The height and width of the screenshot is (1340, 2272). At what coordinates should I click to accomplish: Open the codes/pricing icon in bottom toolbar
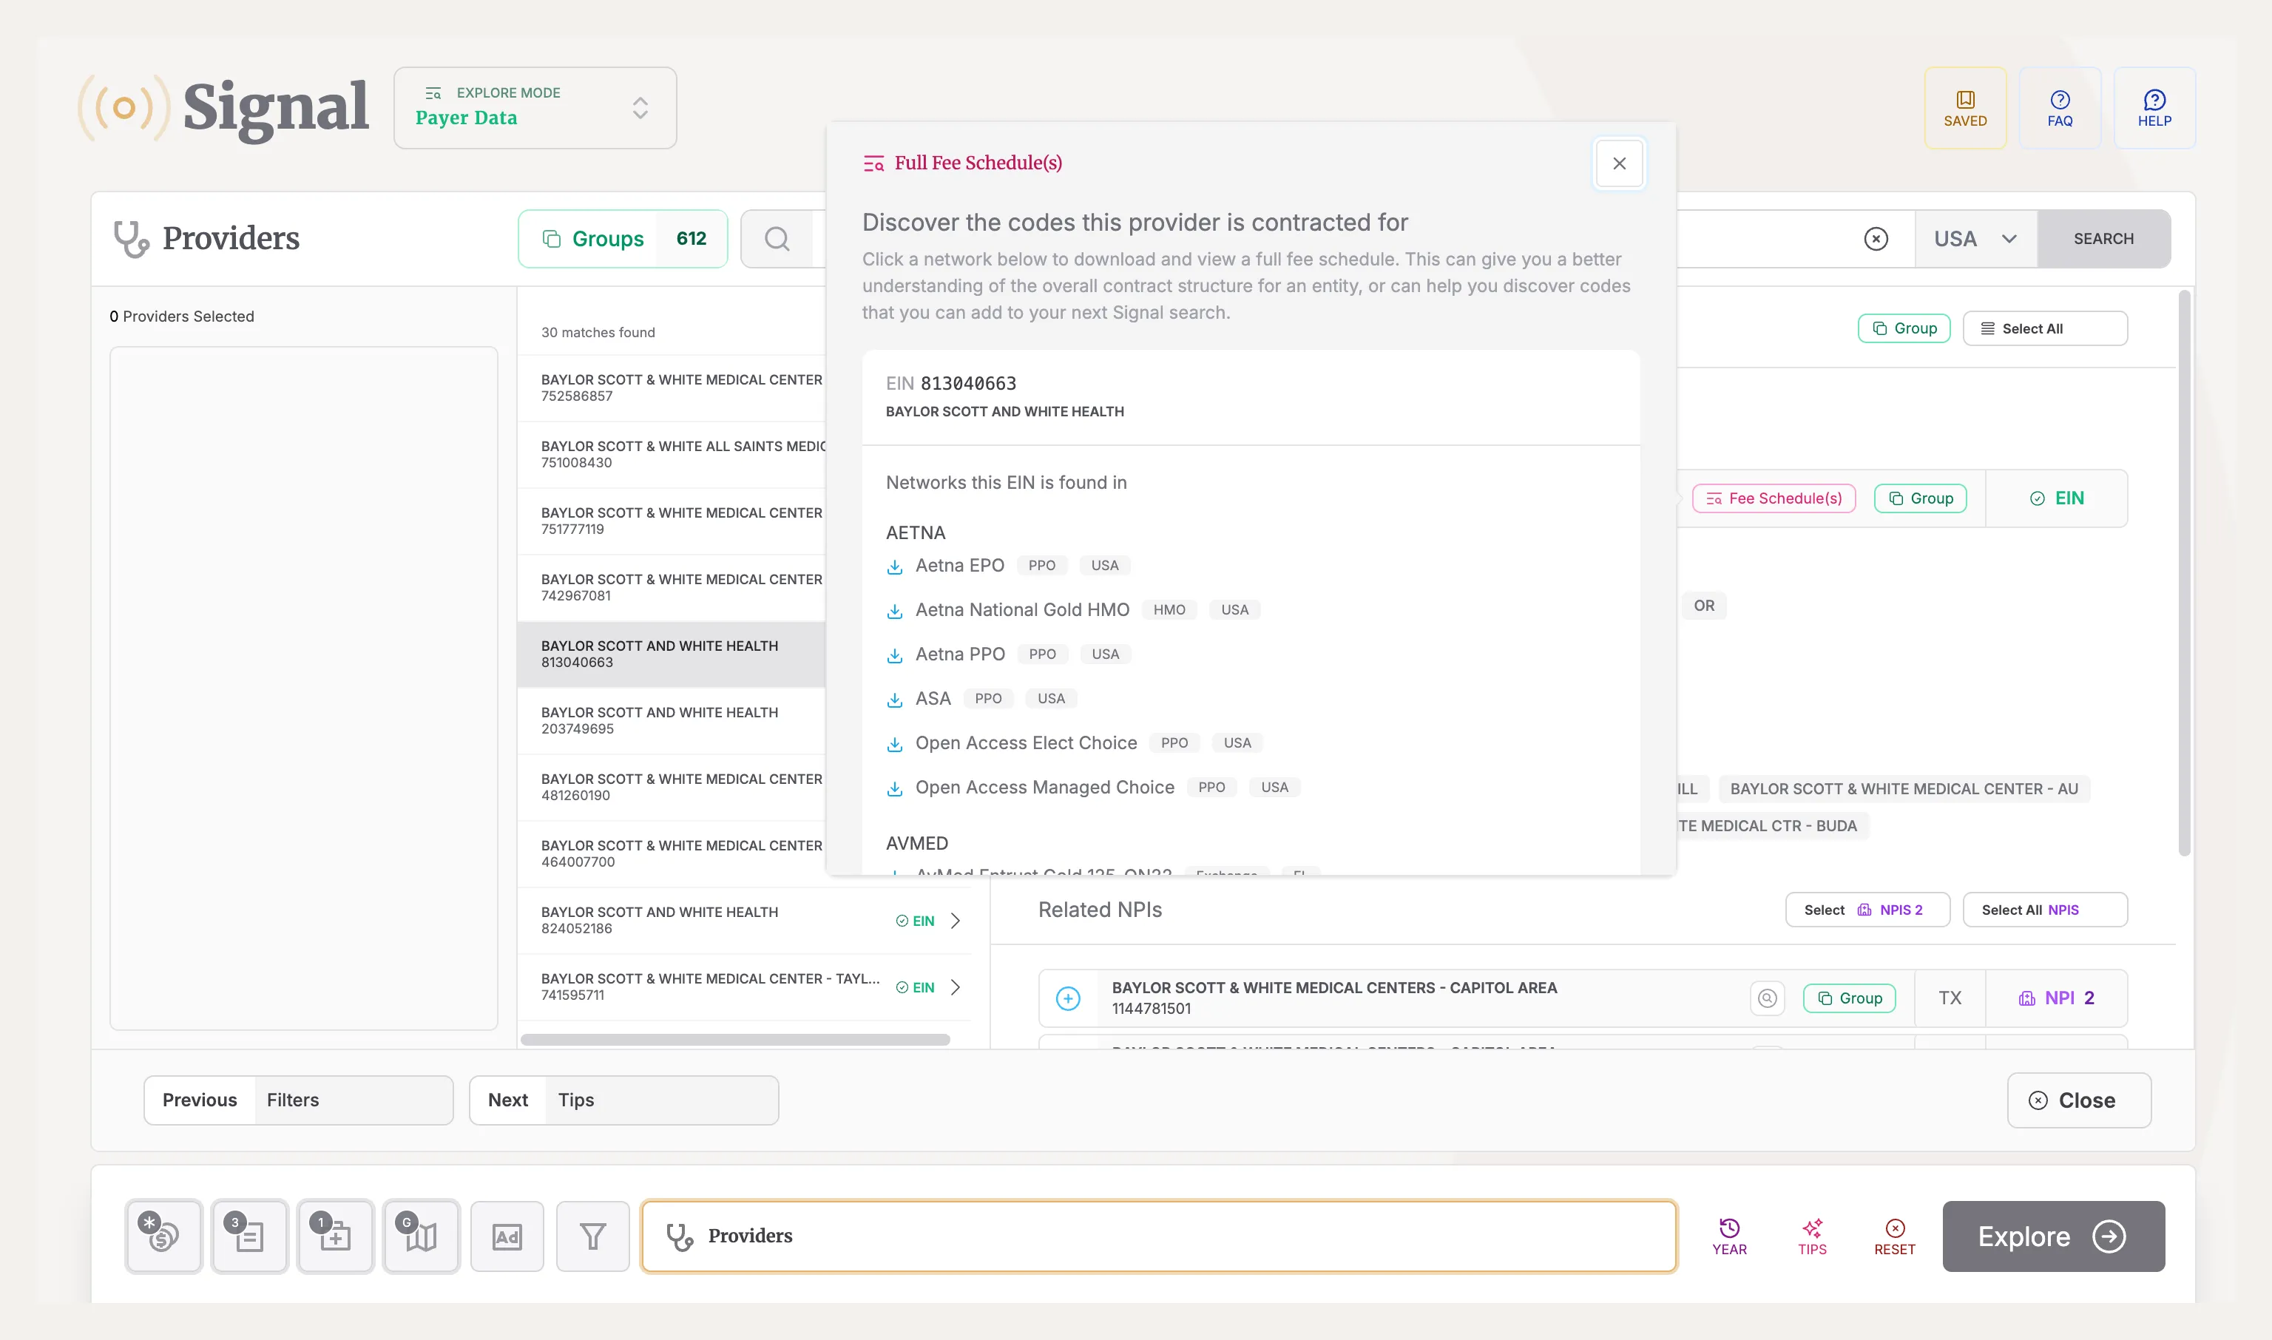point(163,1236)
